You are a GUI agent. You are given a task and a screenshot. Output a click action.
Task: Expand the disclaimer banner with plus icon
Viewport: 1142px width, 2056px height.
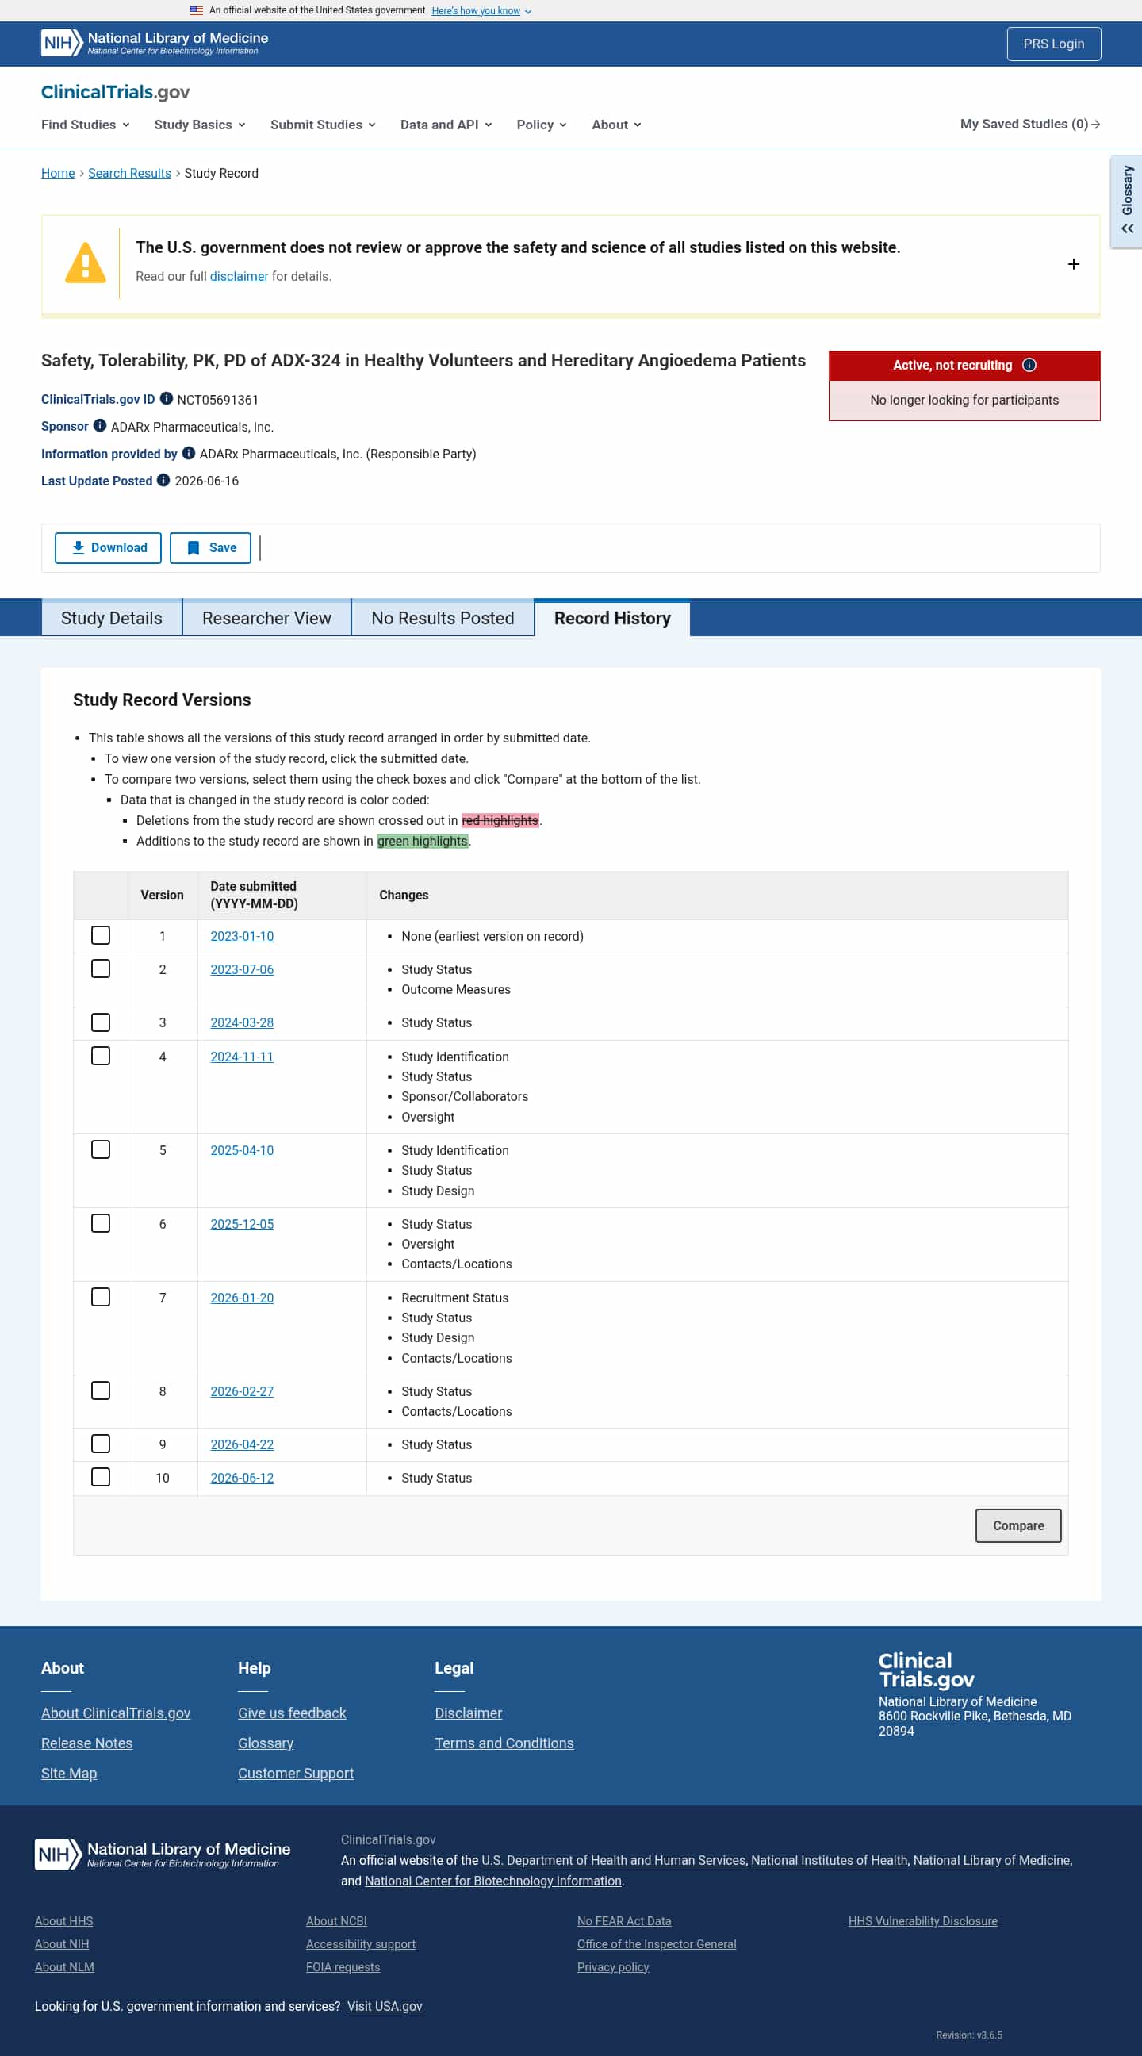pos(1073,264)
